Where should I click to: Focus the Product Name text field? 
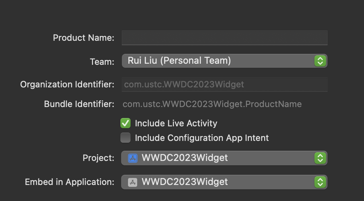pos(224,38)
